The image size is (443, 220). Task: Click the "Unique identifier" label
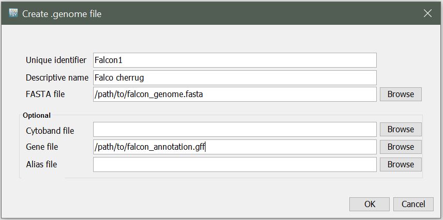56,60
